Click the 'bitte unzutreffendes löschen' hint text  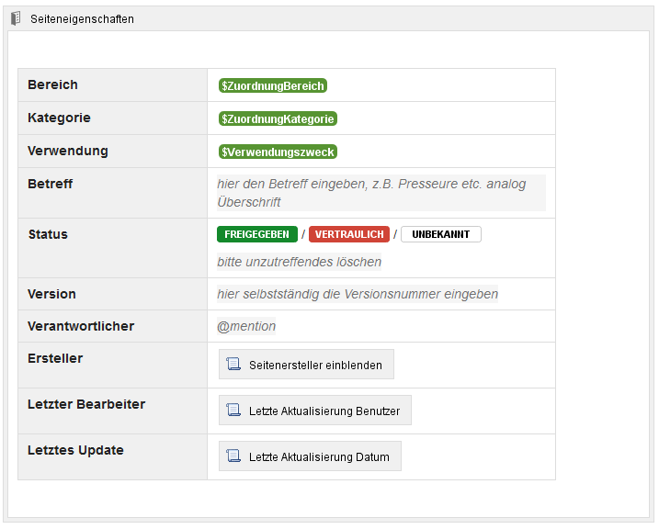[300, 262]
